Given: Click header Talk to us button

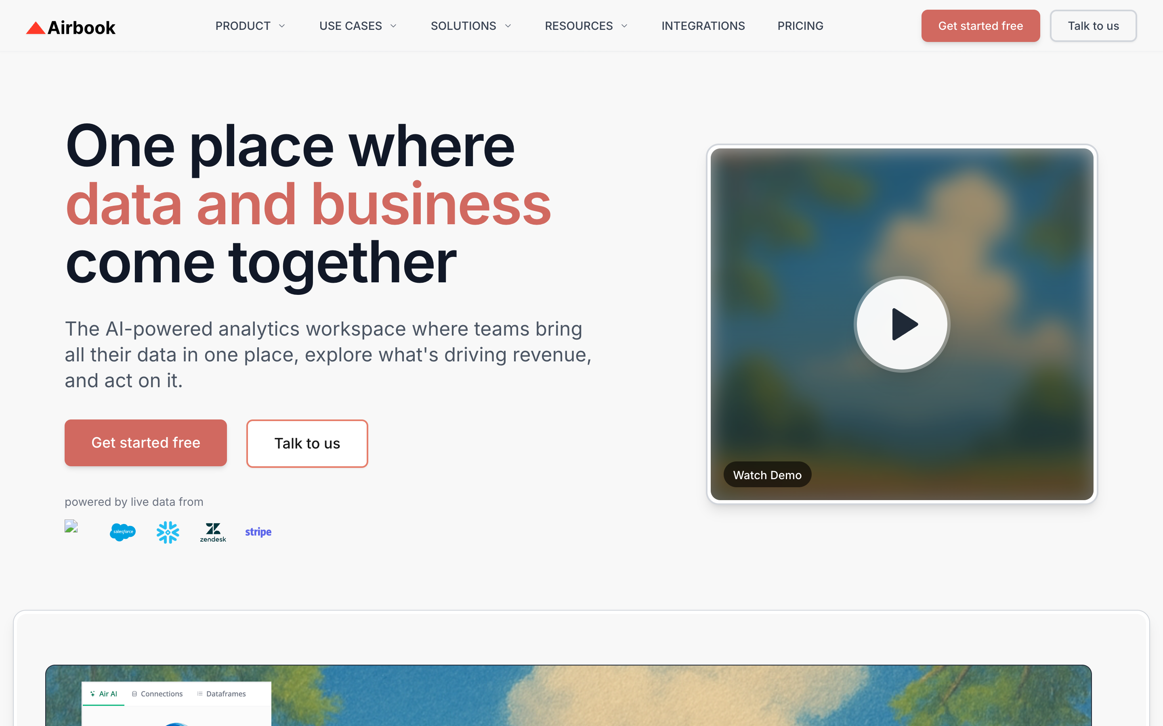Looking at the screenshot, I should pos(1093,26).
